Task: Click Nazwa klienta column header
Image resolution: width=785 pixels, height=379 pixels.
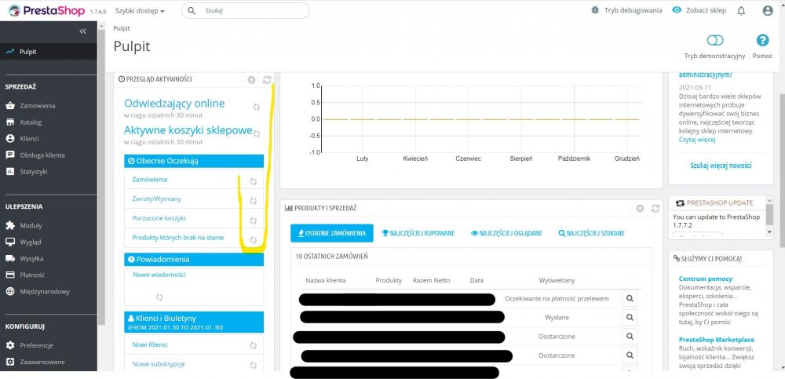Action: coord(326,280)
